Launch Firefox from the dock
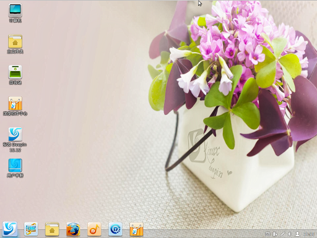 pyautogui.click(x=73, y=229)
